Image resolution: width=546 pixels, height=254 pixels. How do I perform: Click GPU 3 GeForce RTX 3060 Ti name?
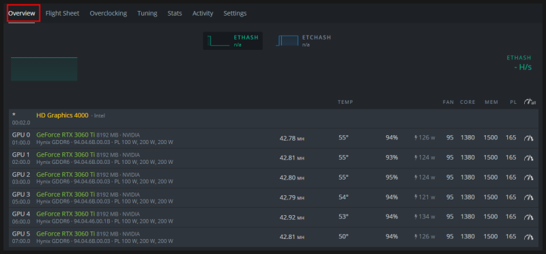point(66,195)
